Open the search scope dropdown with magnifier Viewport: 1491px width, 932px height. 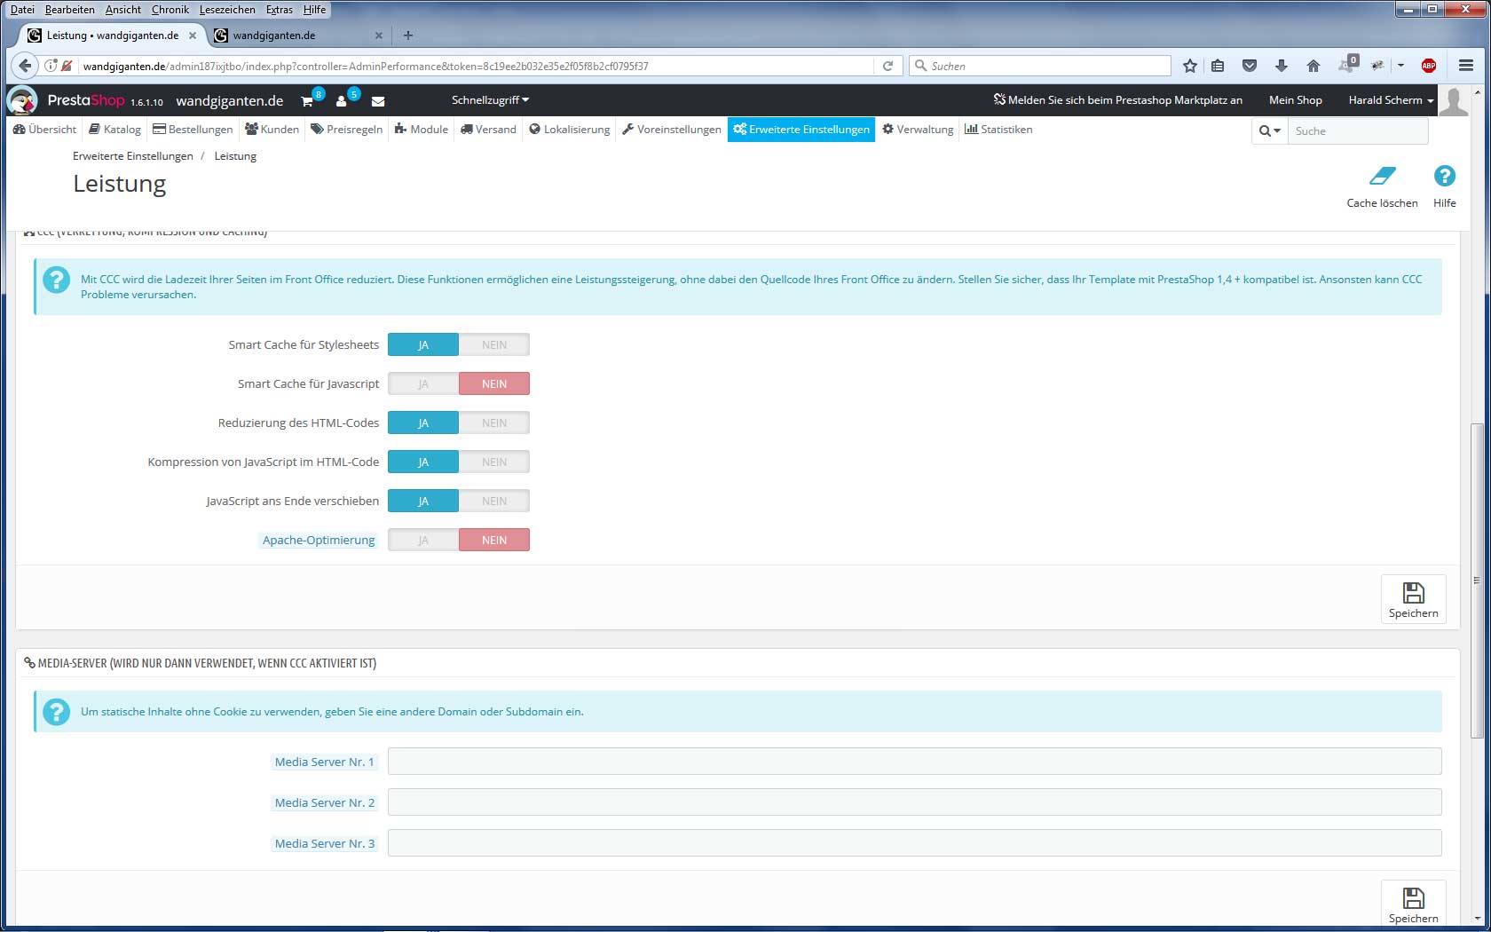click(1270, 130)
